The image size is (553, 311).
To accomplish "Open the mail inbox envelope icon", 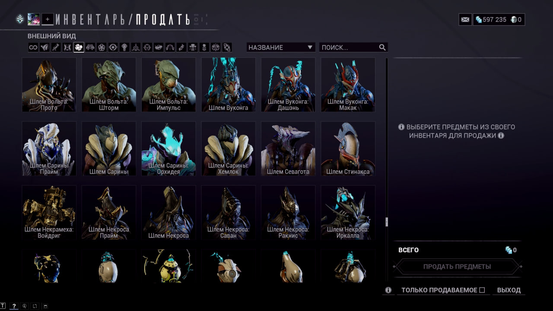I will pyautogui.click(x=465, y=19).
